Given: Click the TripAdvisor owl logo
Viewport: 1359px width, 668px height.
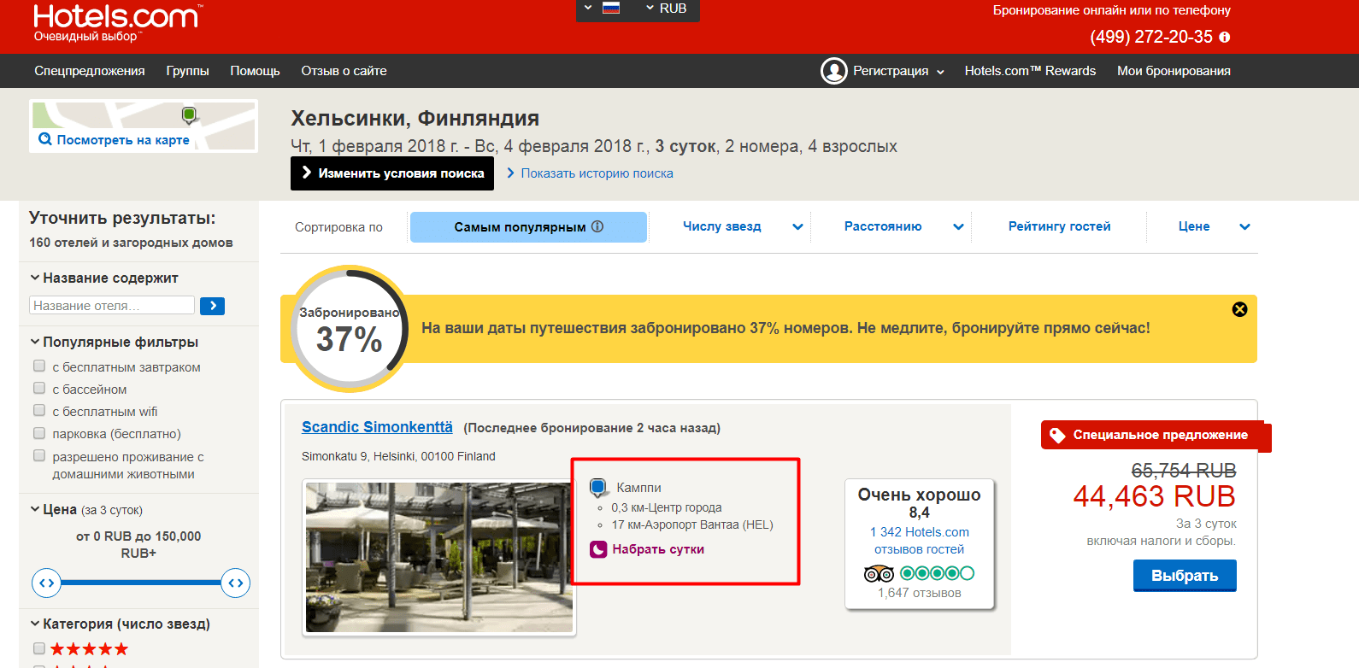Looking at the screenshot, I should click(879, 573).
